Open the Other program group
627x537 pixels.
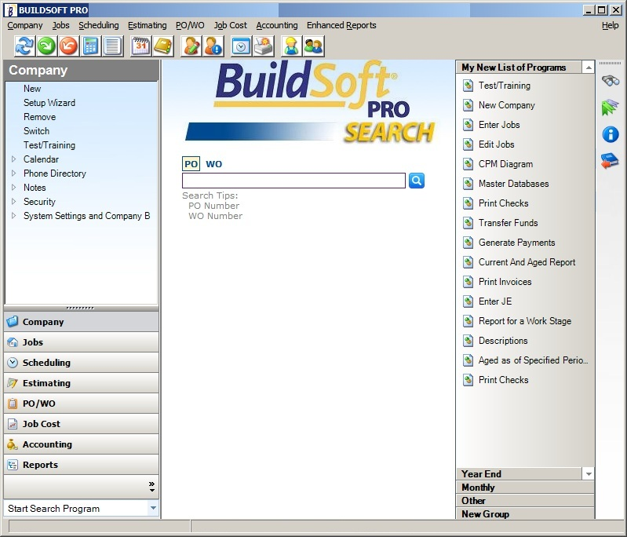[x=525, y=501]
